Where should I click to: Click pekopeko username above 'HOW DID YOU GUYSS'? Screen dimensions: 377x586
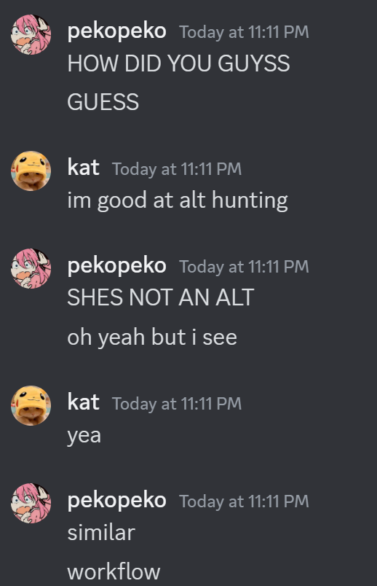click(x=117, y=31)
